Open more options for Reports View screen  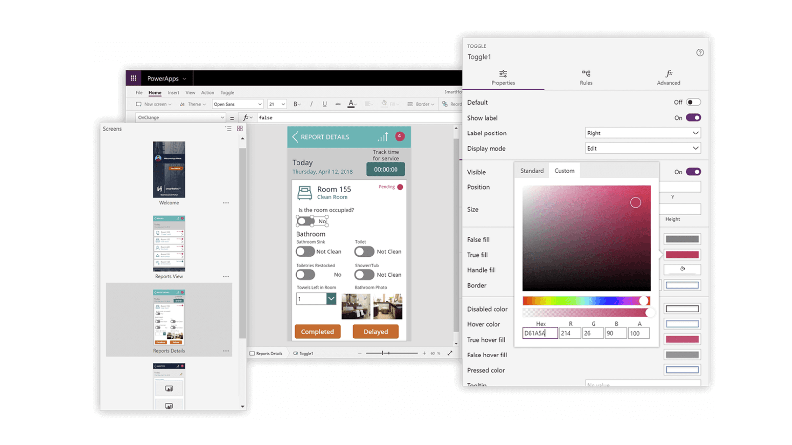tap(226, 277)
